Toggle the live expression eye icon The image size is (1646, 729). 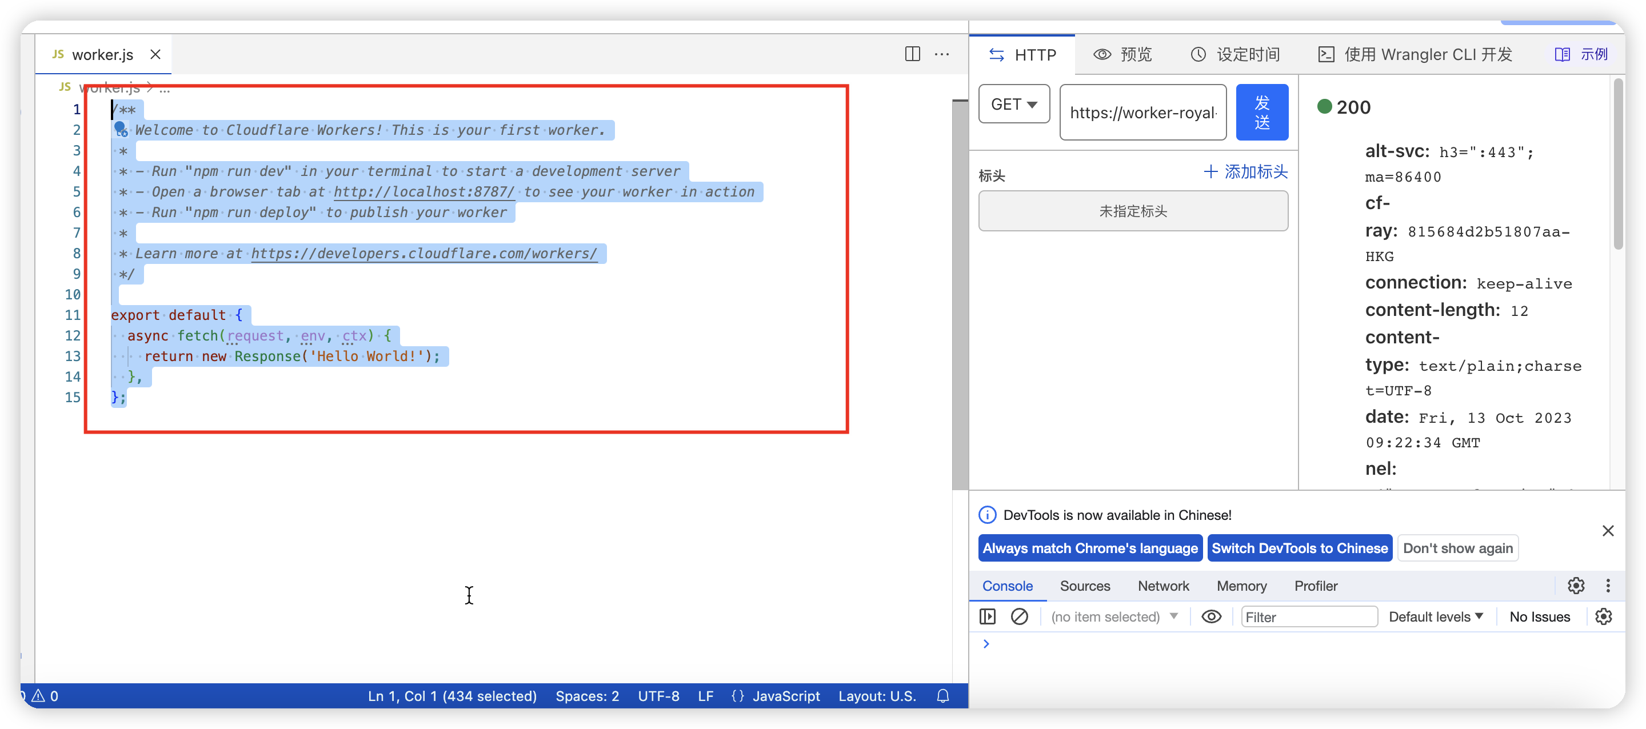pos(1211,616)
